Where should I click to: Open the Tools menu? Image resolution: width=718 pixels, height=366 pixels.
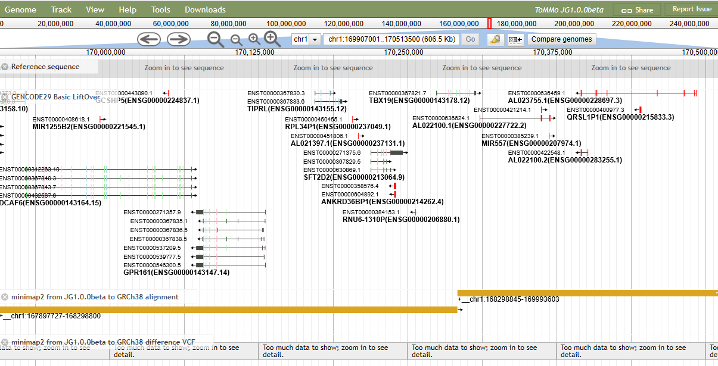[160, 10]
